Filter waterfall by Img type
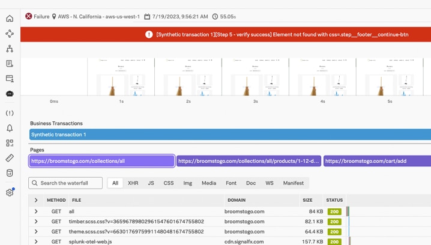Viewport: 431px width, 245px height. (188, 183)
